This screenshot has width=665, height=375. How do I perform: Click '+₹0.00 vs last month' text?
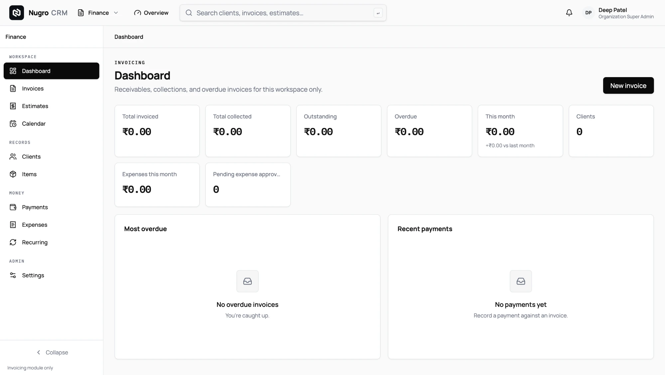(x=510, y=146)
